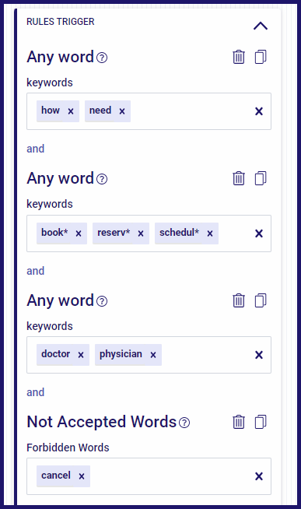This screenshot has height=509, width=301.
Task: Remove the 'cancel' forbidden word tag
Action: coord(82,476)
